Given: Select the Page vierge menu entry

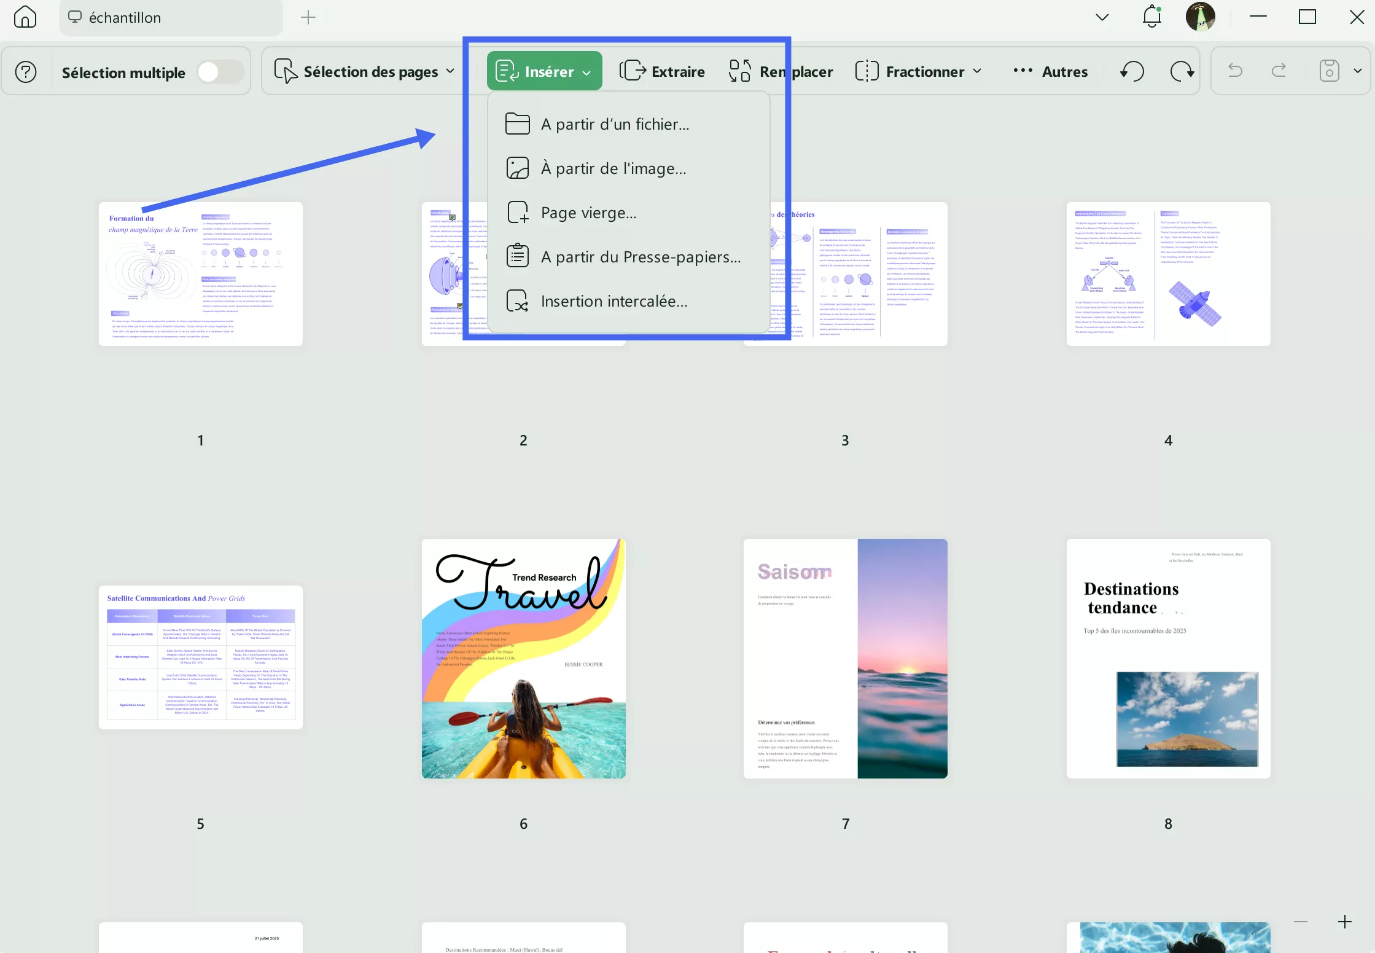Looking at the screenshot, I should point(588,212).
